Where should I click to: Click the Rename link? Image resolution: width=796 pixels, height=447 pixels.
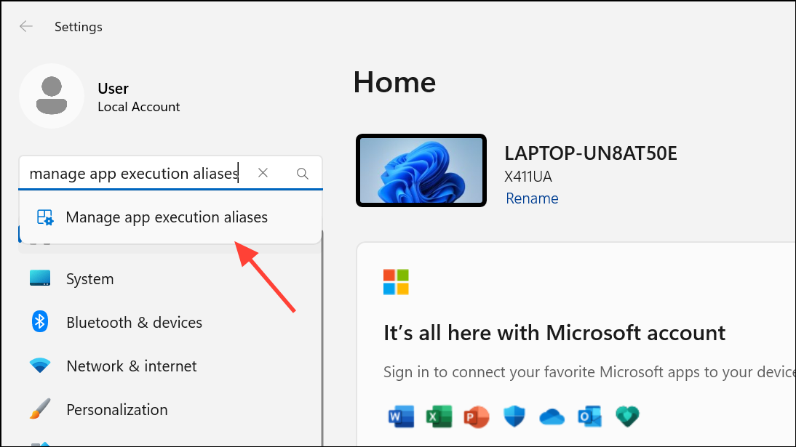[x=532, y=198]
